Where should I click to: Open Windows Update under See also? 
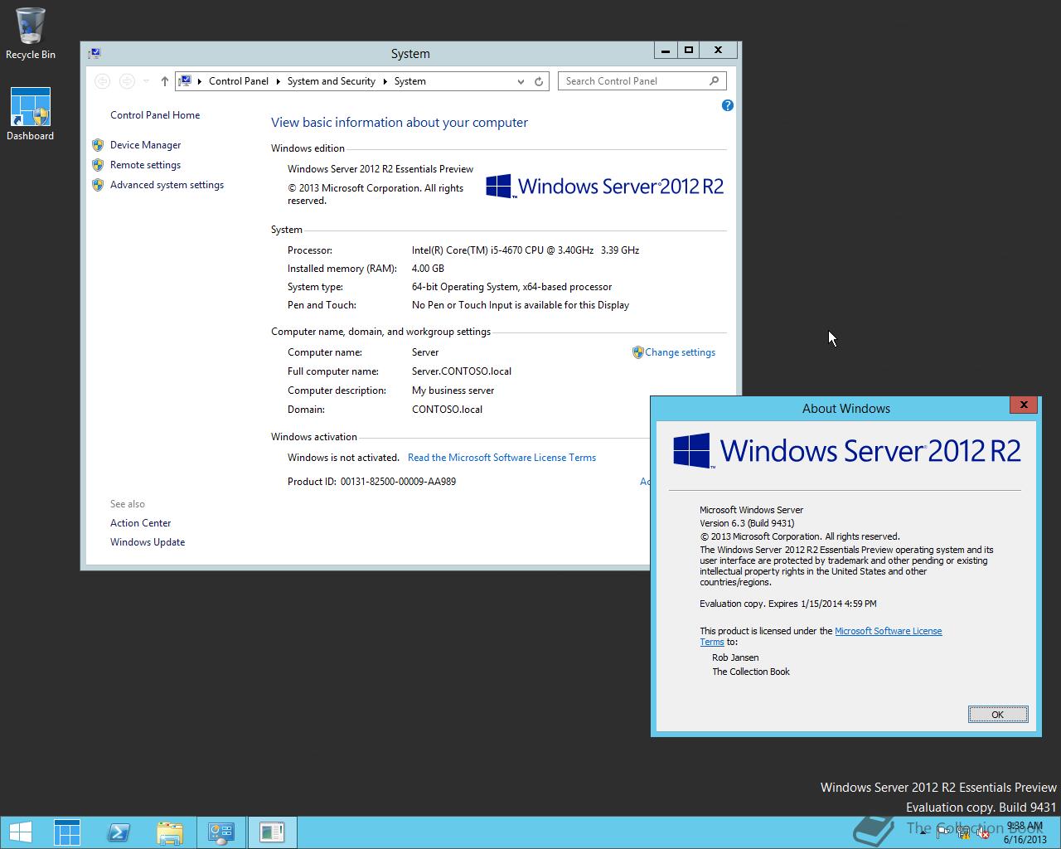point(148,542)
